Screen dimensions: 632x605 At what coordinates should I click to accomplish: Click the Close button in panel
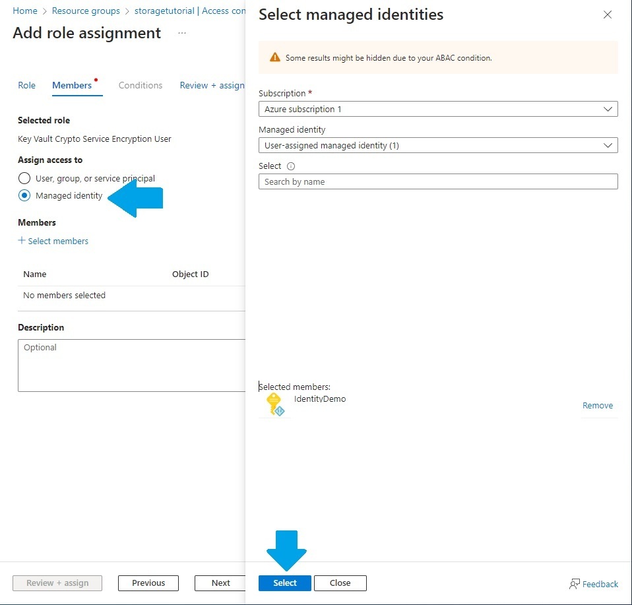click(340, 583)
